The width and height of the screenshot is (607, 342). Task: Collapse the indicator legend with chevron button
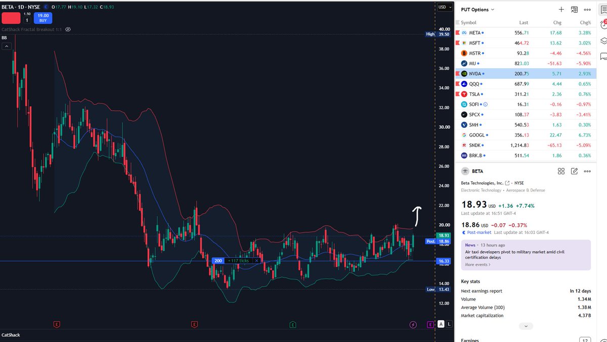coord(7,46)
